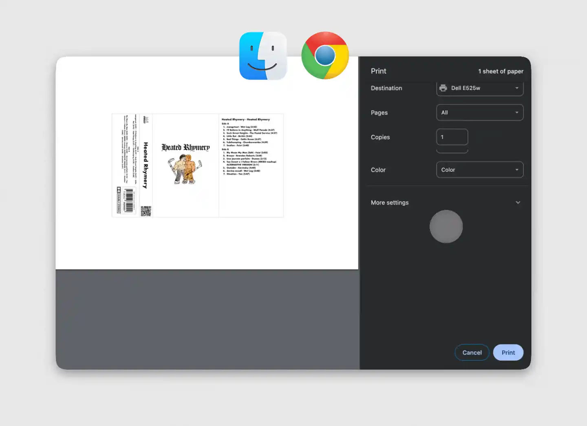587x426 pixels.
Task: Click the More settings chevron icon
Action: point(518,202)
